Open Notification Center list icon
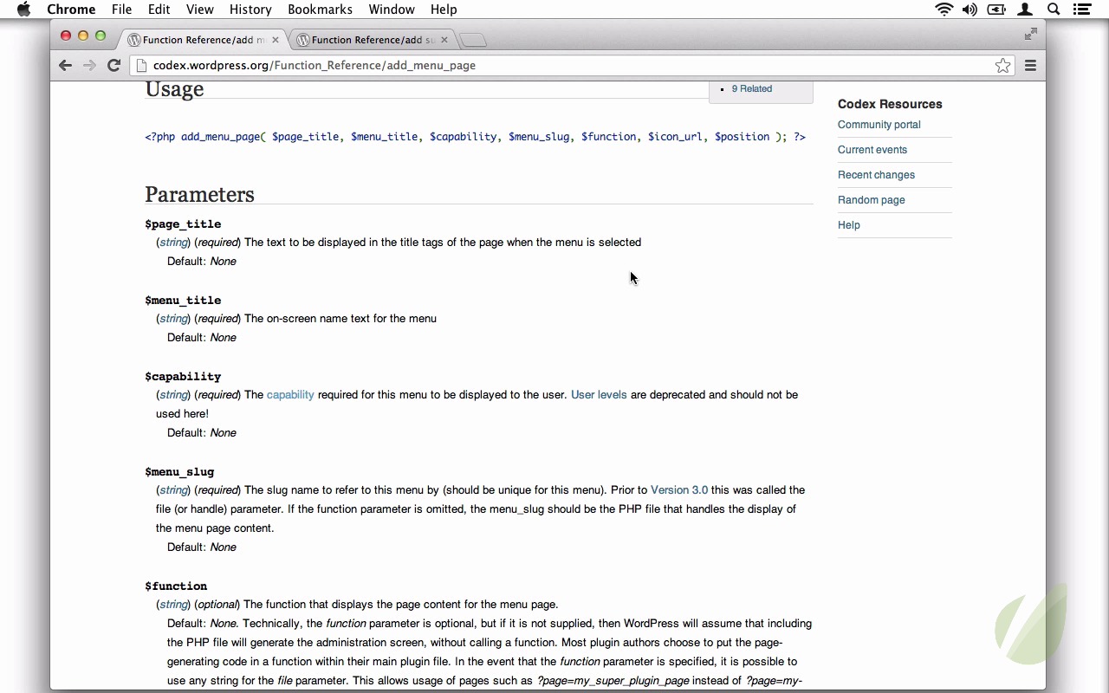The height and width of the screenshot is (693, 1109). pos(1081,10)
